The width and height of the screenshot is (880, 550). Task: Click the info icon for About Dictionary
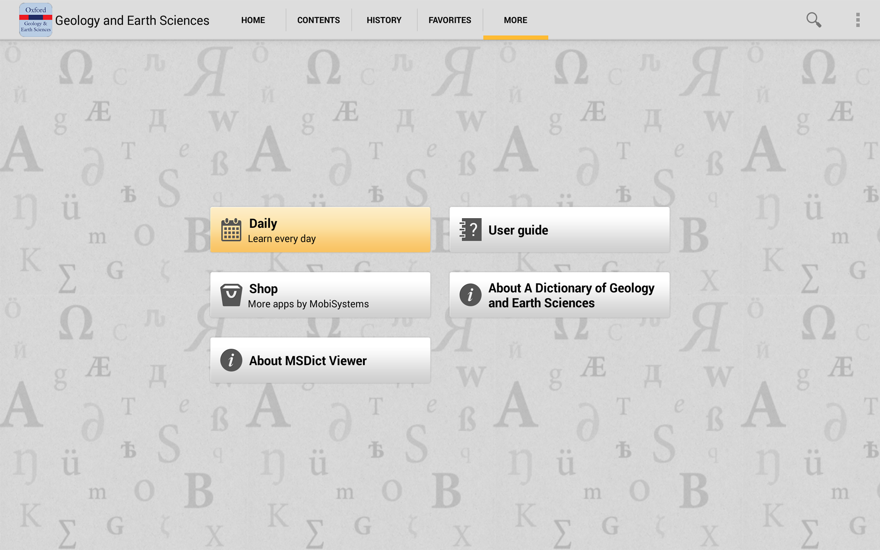pyautogui.click(x=470, y=295)
